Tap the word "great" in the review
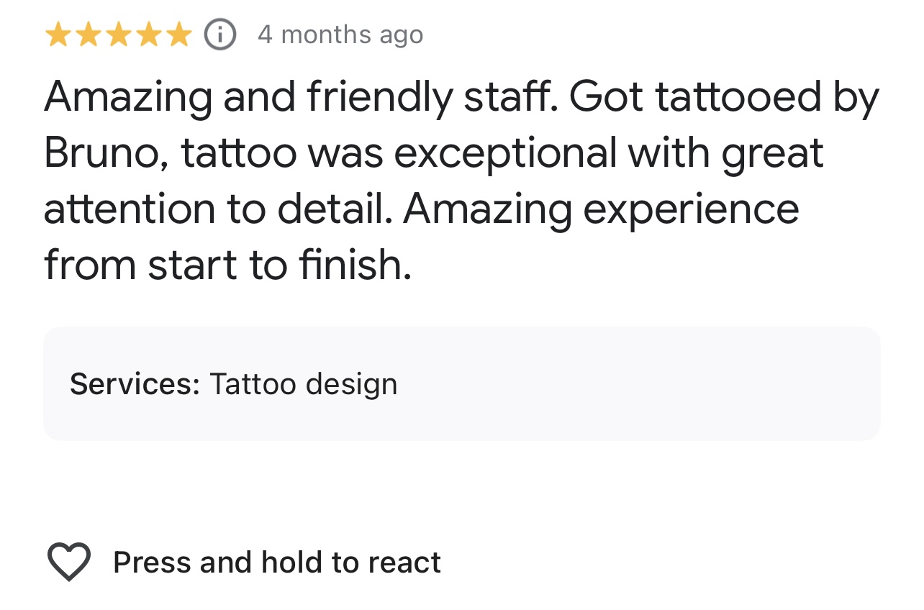The width and height of the screenshot is (924, 610). [x=772, y=153]
